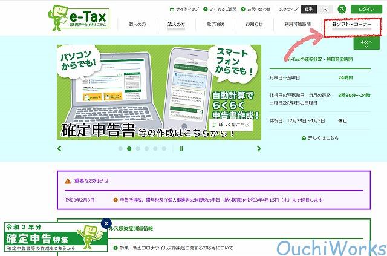Select the first carousel dot indicator

point(120,148)
